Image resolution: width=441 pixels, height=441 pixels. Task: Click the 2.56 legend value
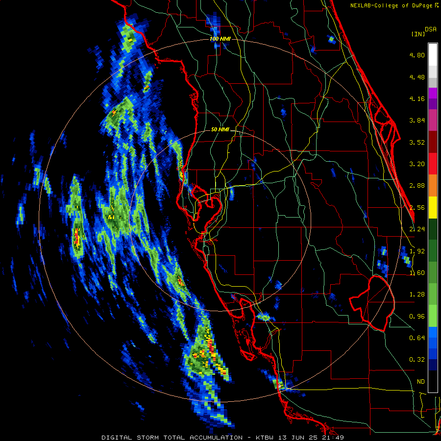417,208
